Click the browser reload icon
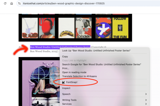The height and width of the screenshot is (106, 160). pyautogui.click(x=4, y=3)
